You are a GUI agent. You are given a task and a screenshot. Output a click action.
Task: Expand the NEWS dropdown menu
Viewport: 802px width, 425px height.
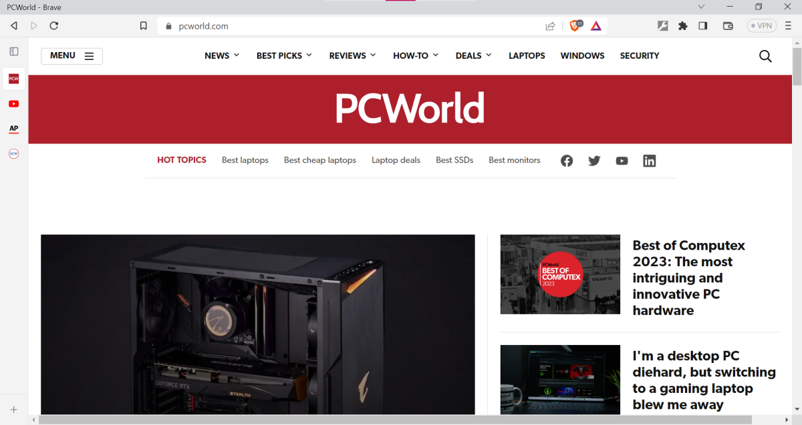tap(222, 56)
